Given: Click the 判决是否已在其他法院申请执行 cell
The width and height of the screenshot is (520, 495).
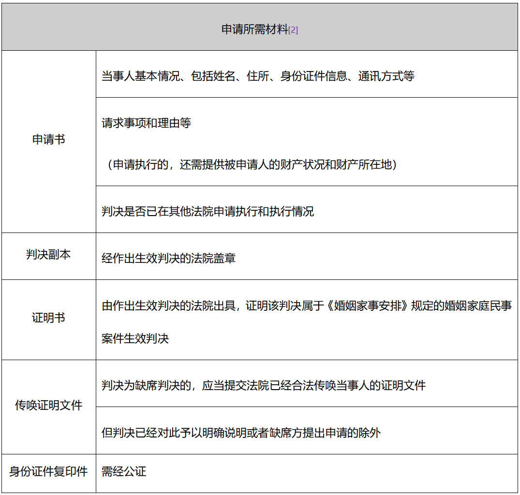Looking at the screenshot, I should tap(307, 209).
